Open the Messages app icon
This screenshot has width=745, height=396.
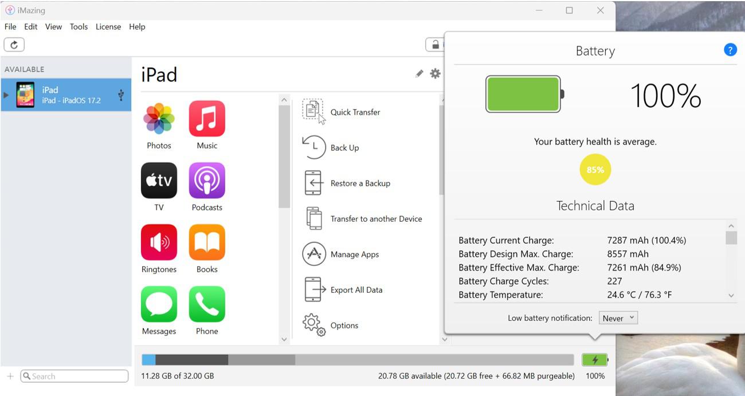pyautogui.click(x=159, y=304)
